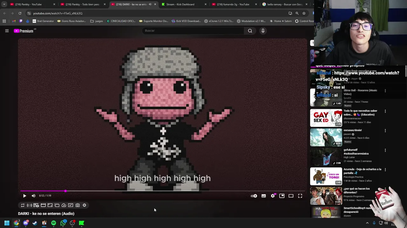
Task: Toggle theater mode in player
Action: click(x=291, y=196)
